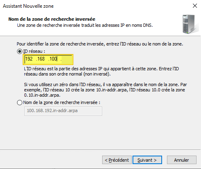Click the ID réseau label text

click(34, 51)
